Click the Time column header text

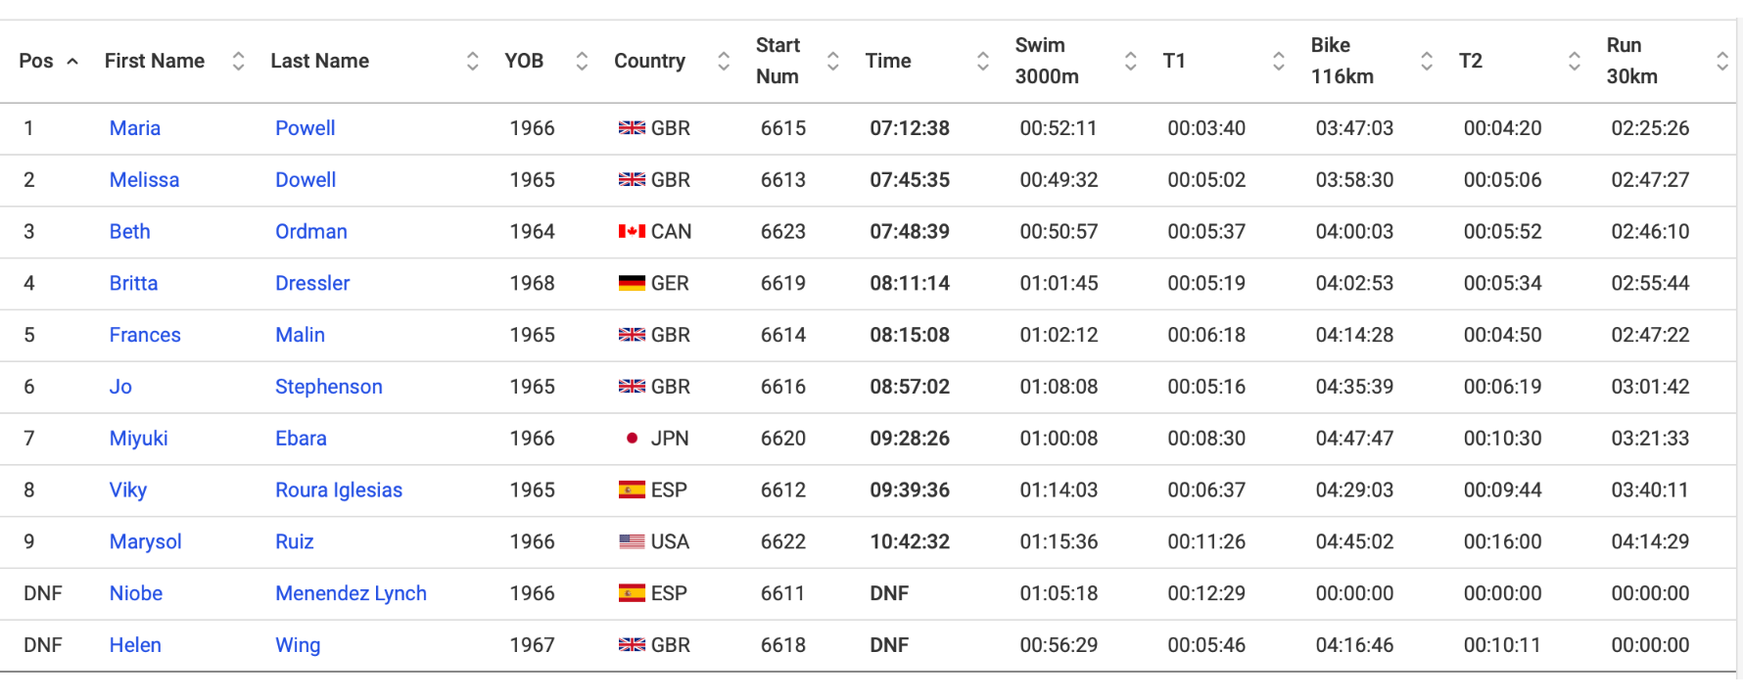pyautogui.click(x=888, y=61)
